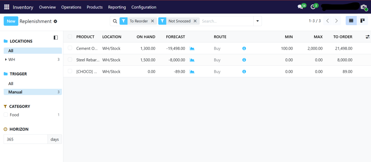Collapse the left filter side panel
This screenshot has width=371, height=162.
pyautogui.click(x=55, y=37)
